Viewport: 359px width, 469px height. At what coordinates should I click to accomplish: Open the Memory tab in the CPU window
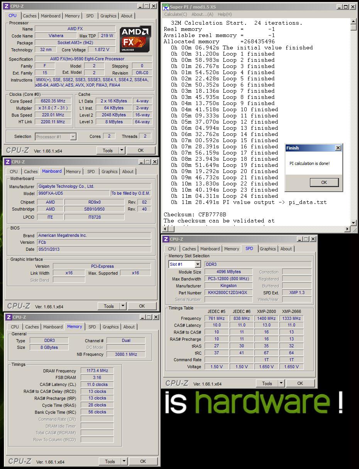tap(72, 16)
